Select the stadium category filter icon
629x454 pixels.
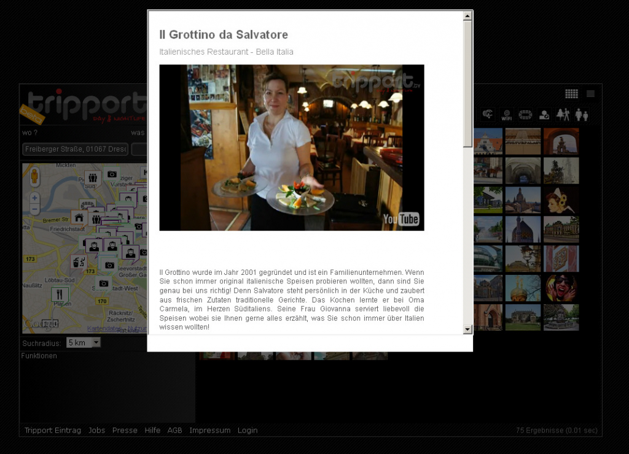pyautogui.click(x=525, y=115)
